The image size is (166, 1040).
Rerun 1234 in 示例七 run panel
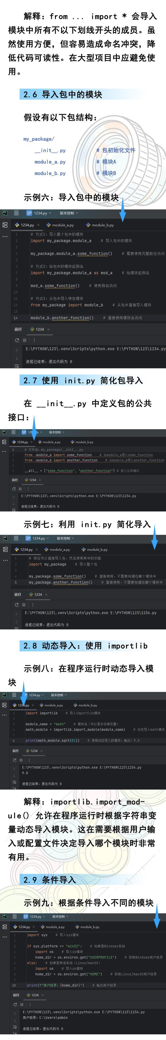[x=17, y=605]
